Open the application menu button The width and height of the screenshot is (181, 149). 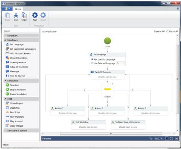7,9
